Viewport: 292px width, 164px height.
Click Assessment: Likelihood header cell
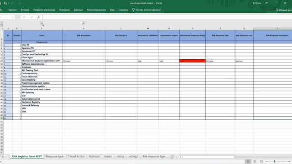point(148,36)
